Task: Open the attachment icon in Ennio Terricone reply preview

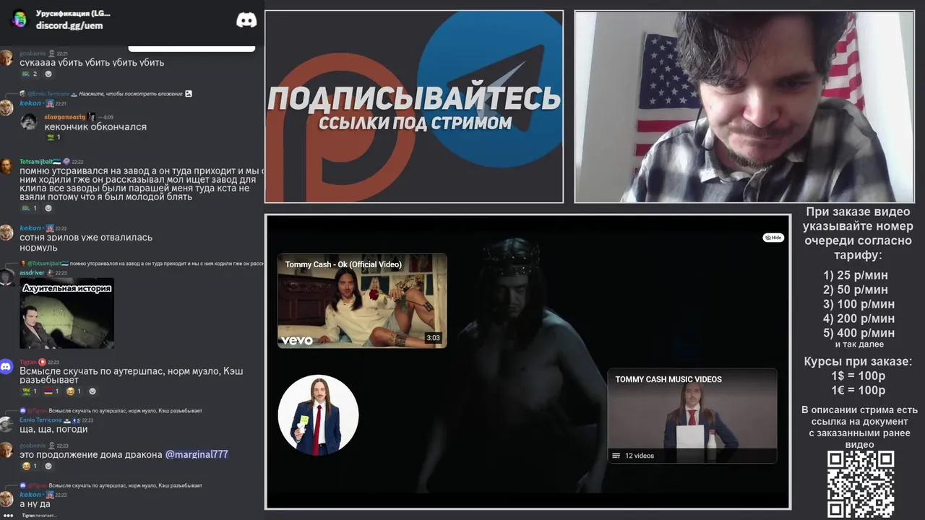Action: (189, 93)
